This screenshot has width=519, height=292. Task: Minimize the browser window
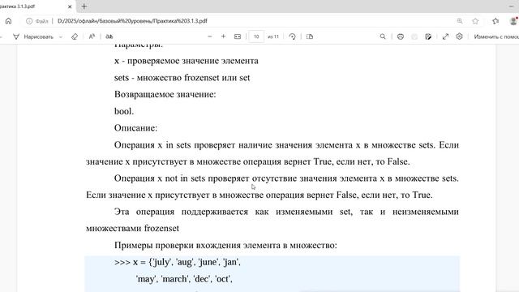512,6
